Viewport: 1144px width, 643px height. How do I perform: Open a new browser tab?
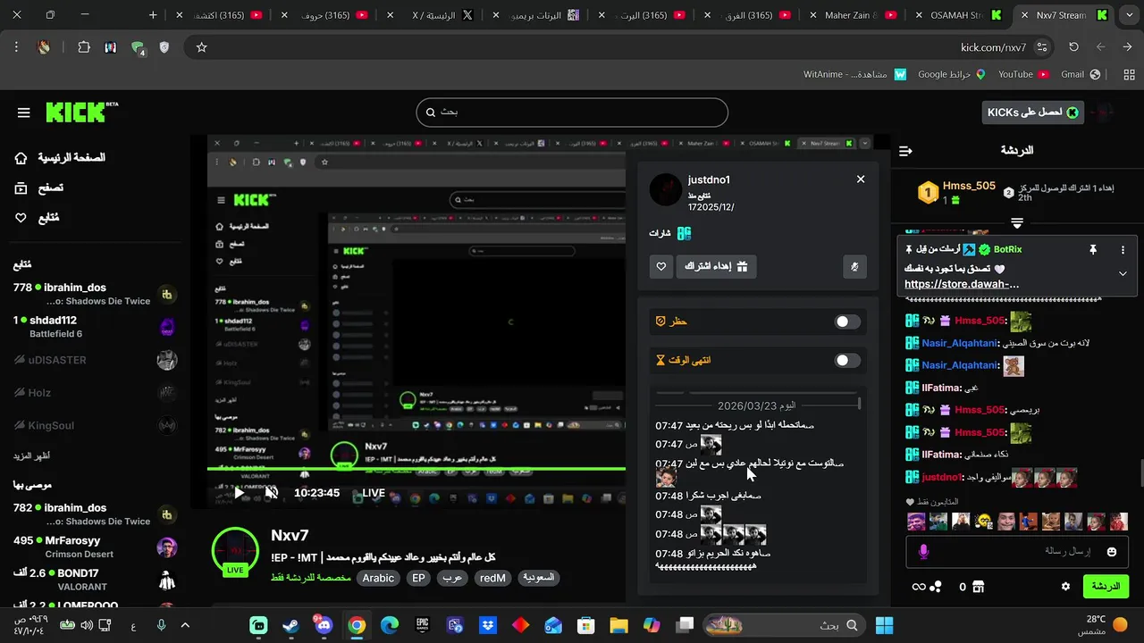click(x=153, y=15)
